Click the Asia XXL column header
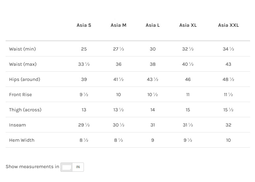Viewport: 255px width, 182px height. (x=228, y=25)
